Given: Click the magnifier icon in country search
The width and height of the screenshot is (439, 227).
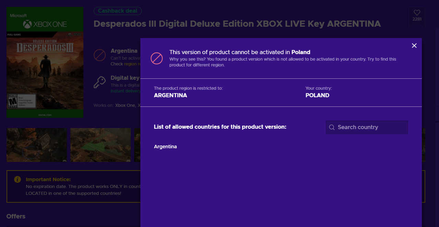Looking at the screenshot, I should pos(332,127).
